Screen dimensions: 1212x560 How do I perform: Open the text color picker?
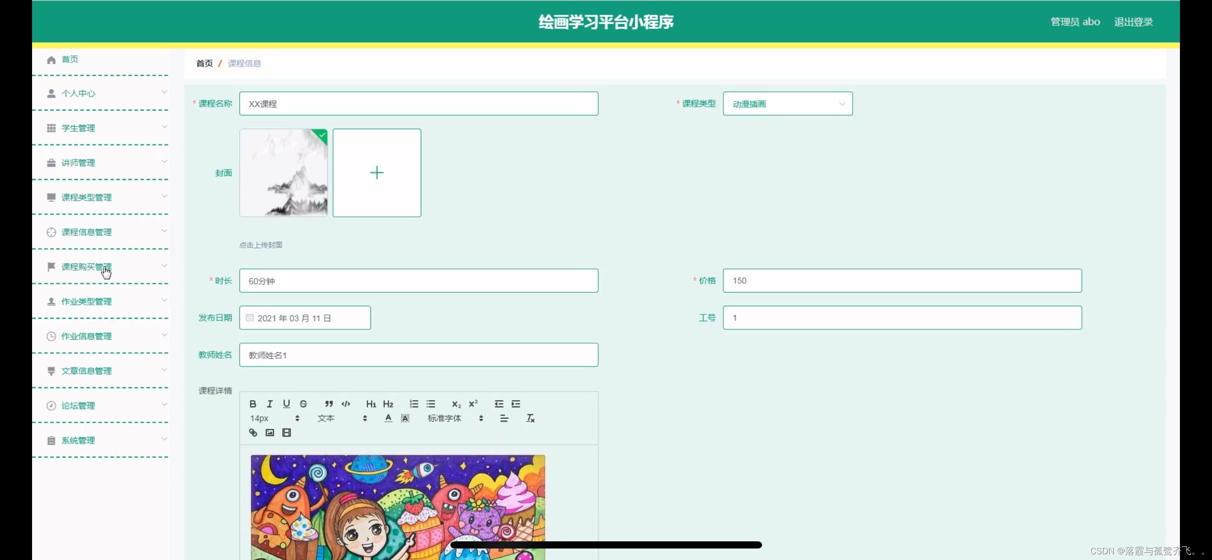click(388, 418)
